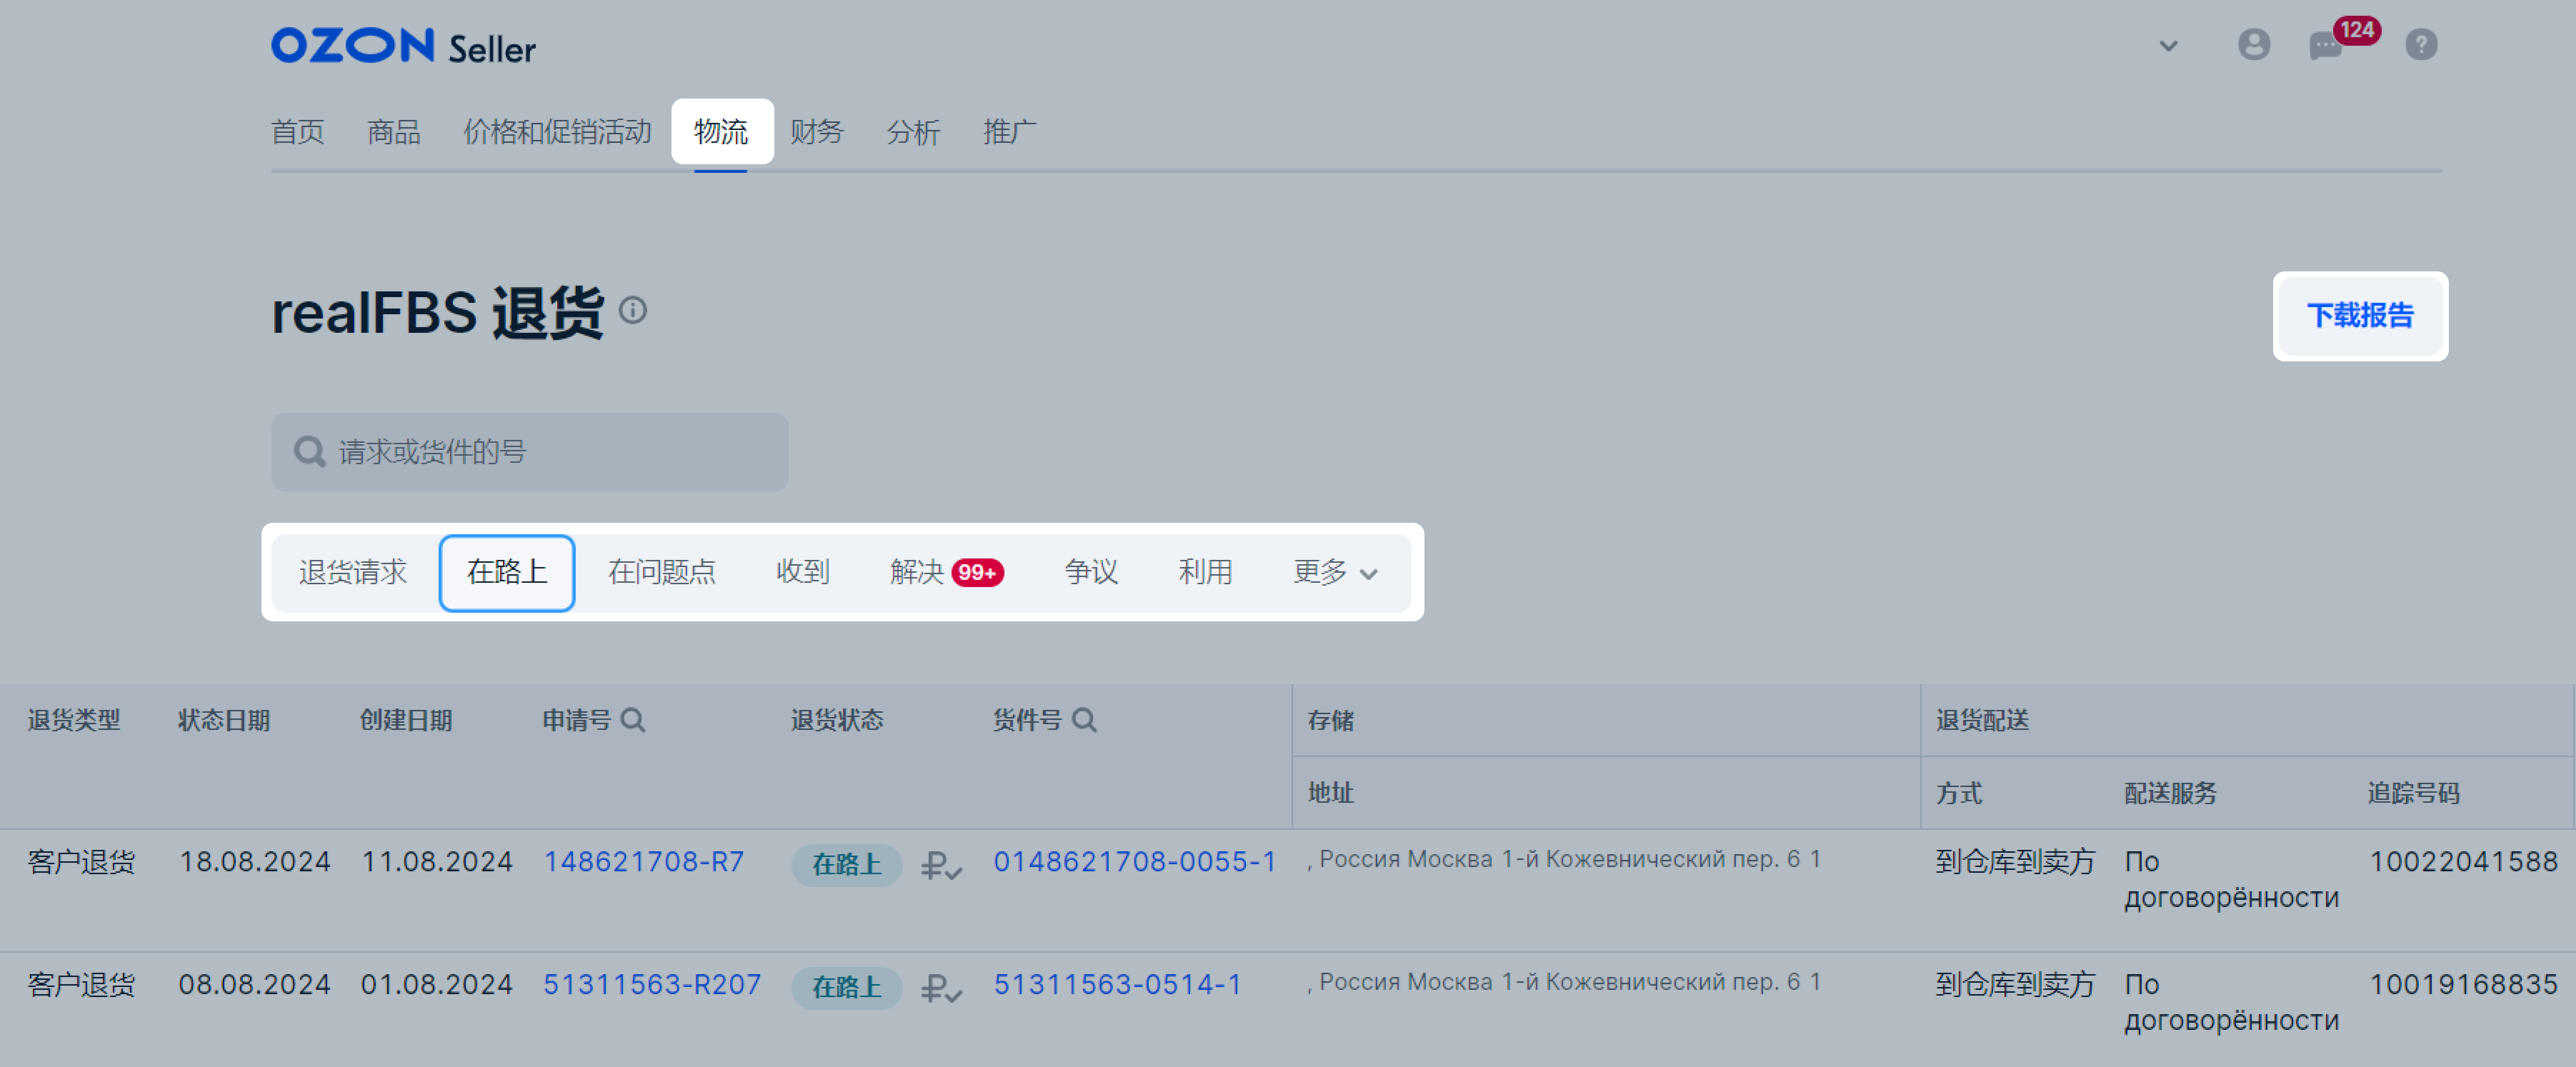The height and width of the screenshot is (1067, 2576).
Task: Click tracking number 10022041588
Action: pos(2463,862)
